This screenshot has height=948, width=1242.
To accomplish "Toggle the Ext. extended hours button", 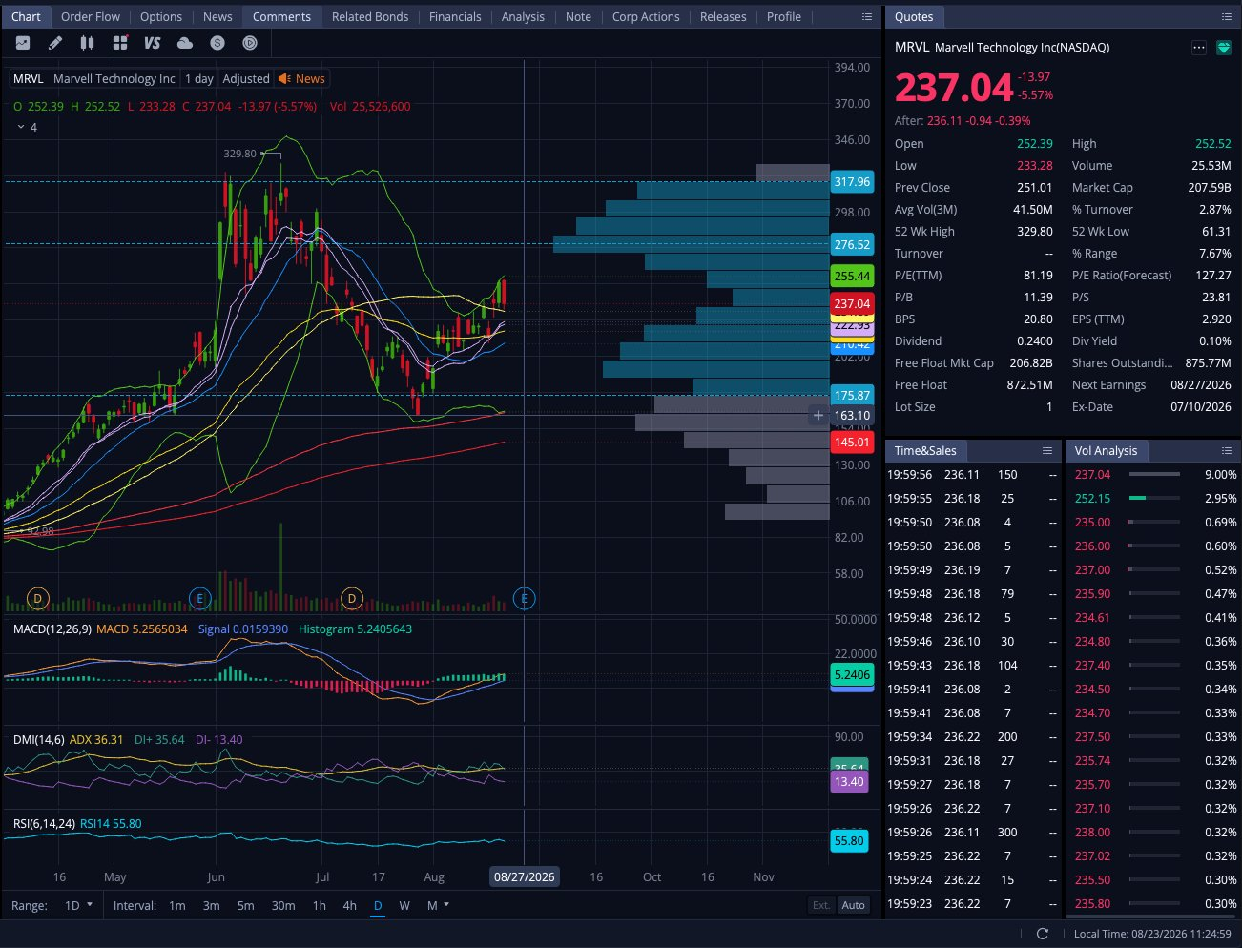I will 821,905.
